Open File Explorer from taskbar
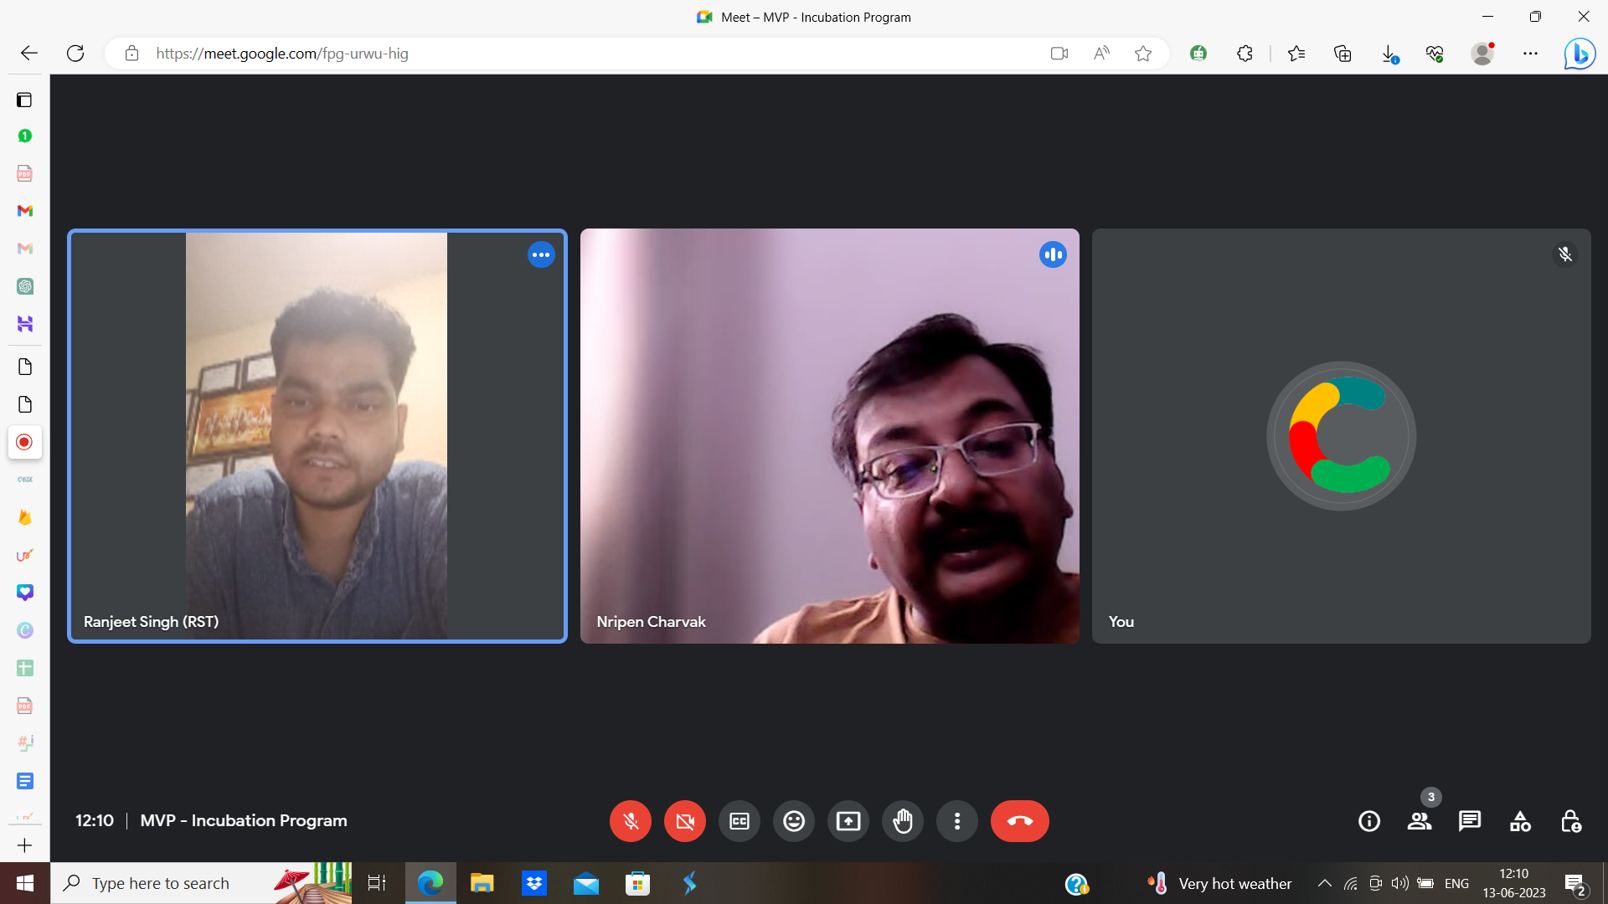 tap(482, 883)
